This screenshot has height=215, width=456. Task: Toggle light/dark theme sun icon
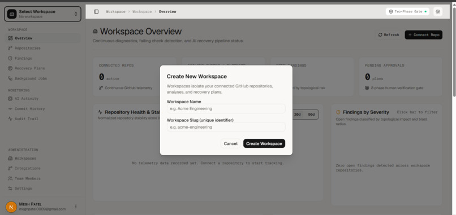(x=438, y=12)
